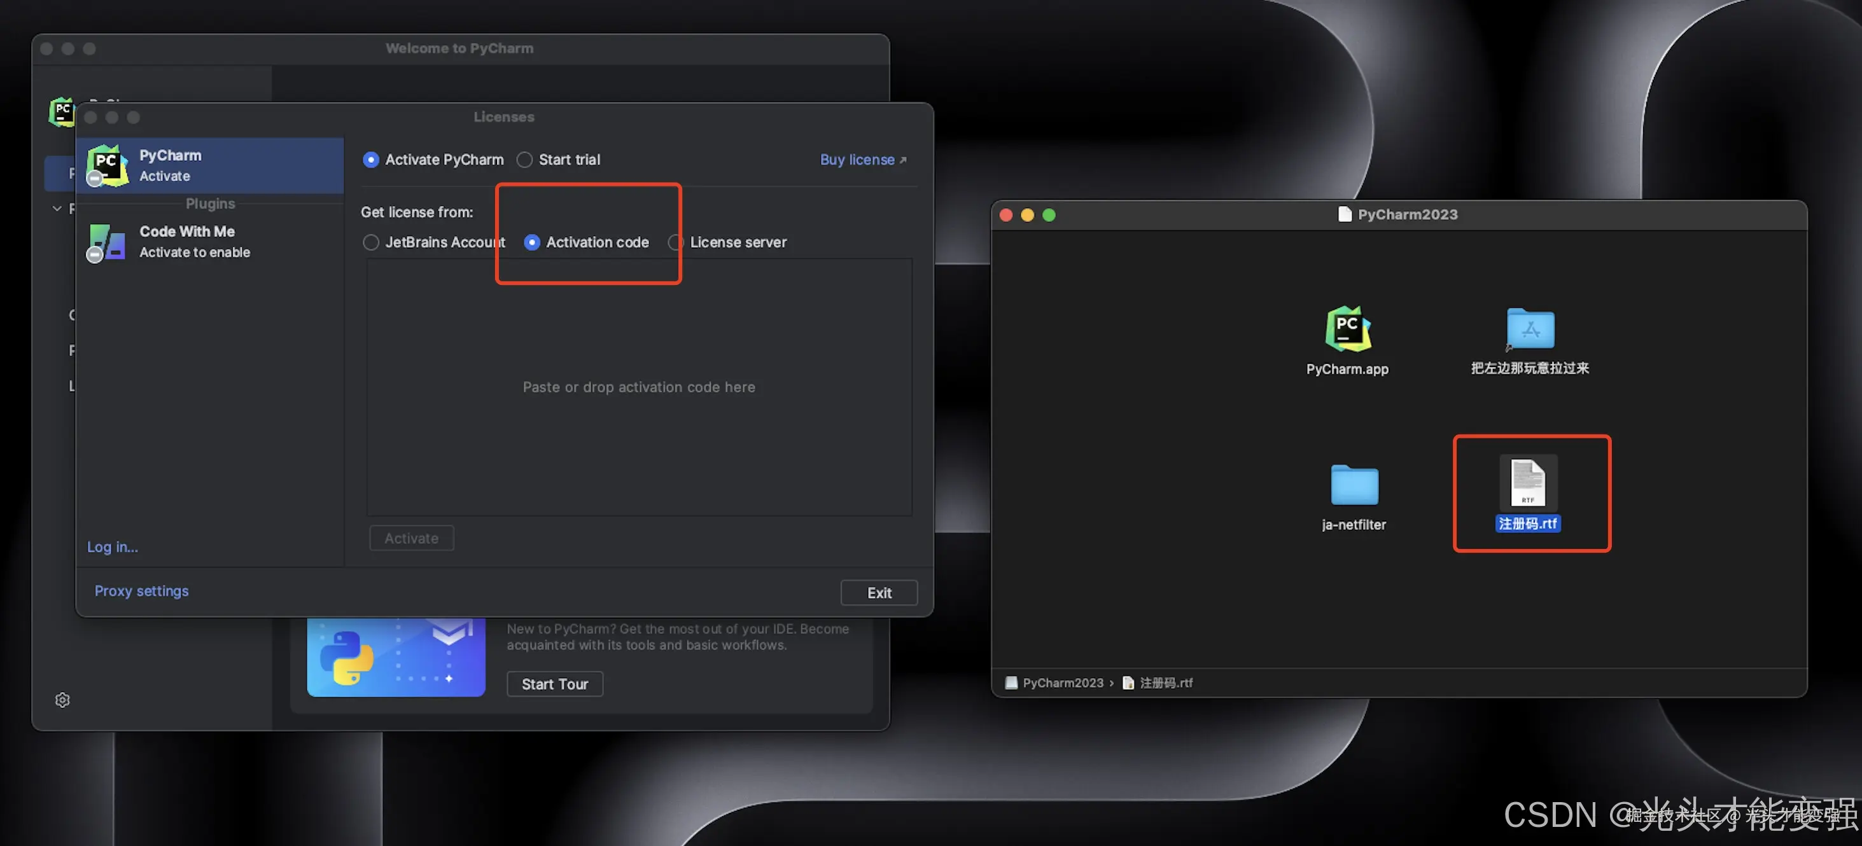Select Activation code radio option

[532, 242]
